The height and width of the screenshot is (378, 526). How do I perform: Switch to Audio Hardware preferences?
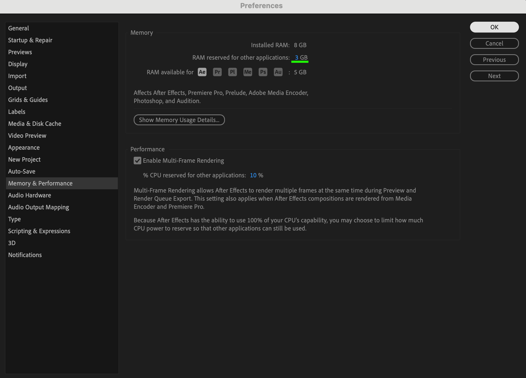click(x=29, y=195)
